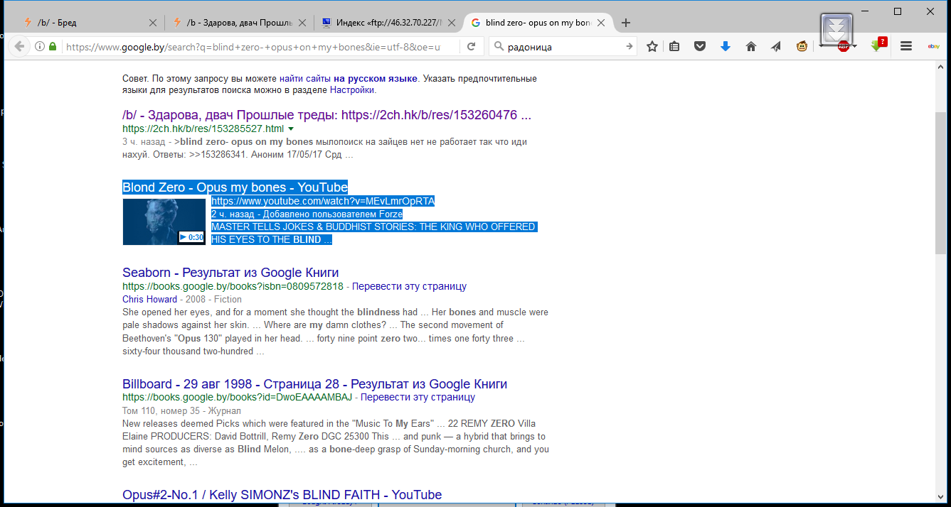Reload the page with the refresh icon
Screen dimensions: 951x507
[471, 47]
